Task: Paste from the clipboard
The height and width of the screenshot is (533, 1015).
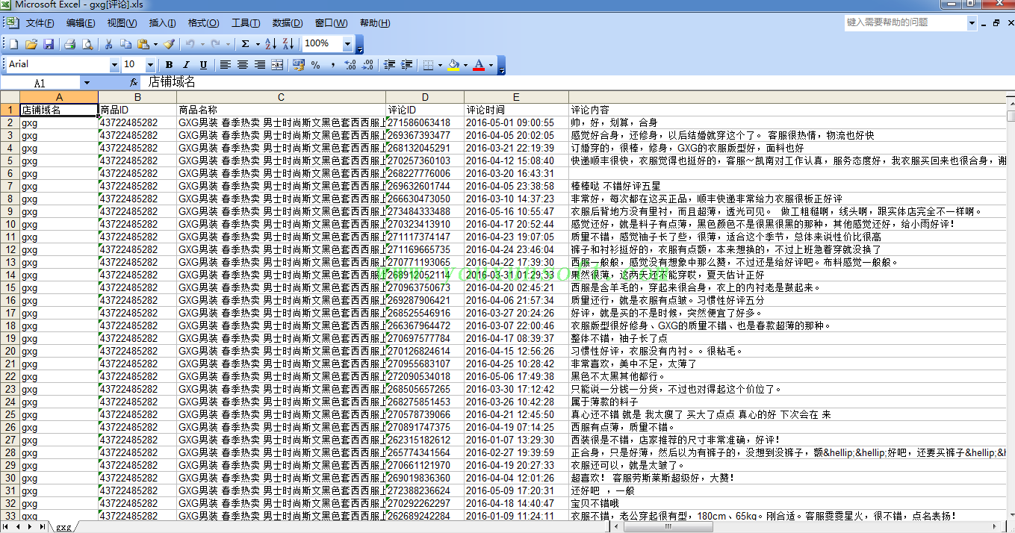Action: [x=143, y=44]
